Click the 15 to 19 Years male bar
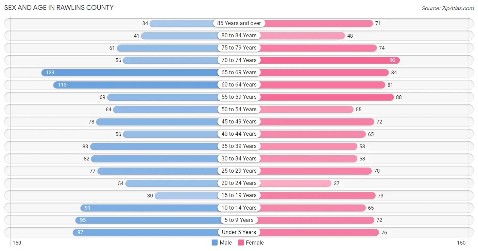The image size is (478, 251). coord(187,195)
